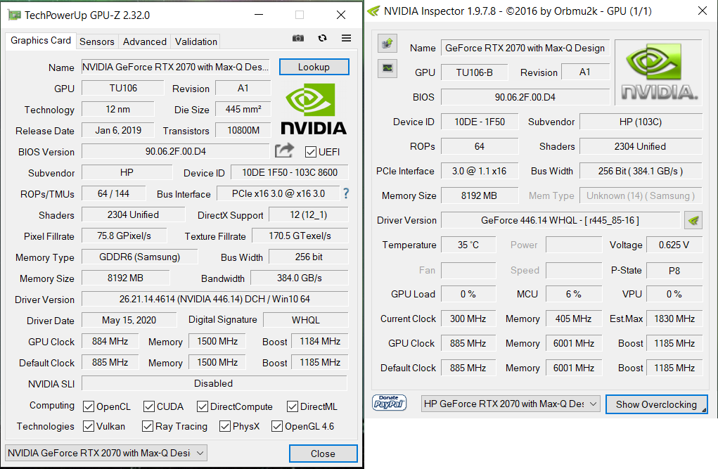Open the GPU-Z hamburger menu
Screen dimensions: 718x469
coord(346,38)
